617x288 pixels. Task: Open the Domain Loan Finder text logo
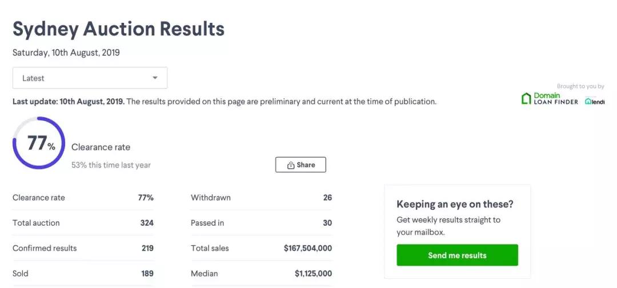click(x=555, y=99)
